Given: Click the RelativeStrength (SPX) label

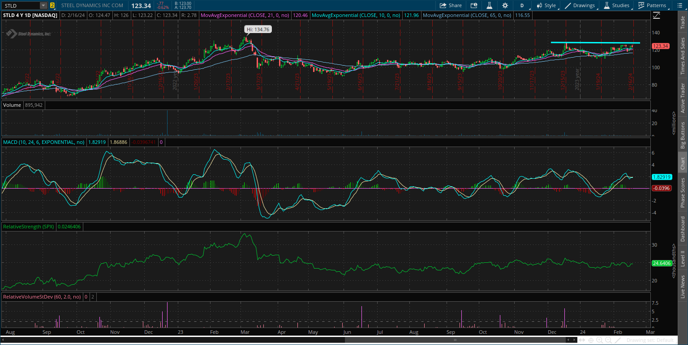Looking at the screenshot, I should (29, 227).
